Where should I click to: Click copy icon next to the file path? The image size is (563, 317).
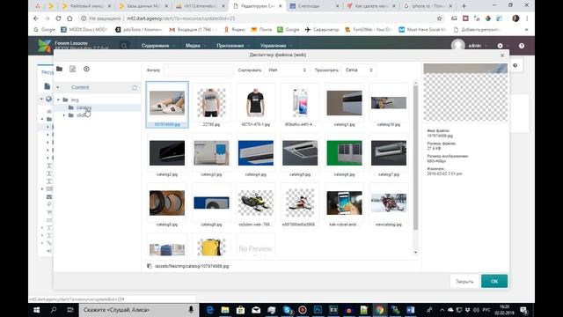tap(150, 266)
